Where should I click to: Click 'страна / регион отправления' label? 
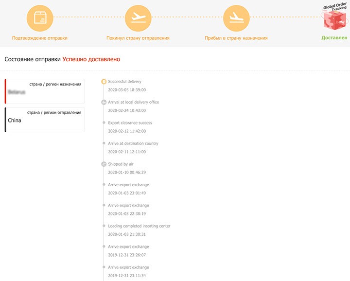point(54,112)
